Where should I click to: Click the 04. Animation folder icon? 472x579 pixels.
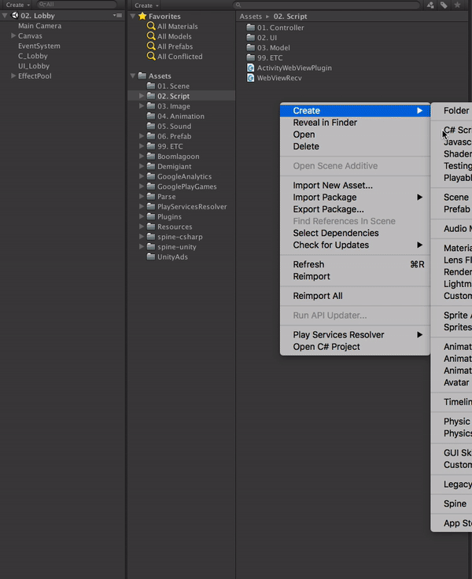(x=151, y=116)
